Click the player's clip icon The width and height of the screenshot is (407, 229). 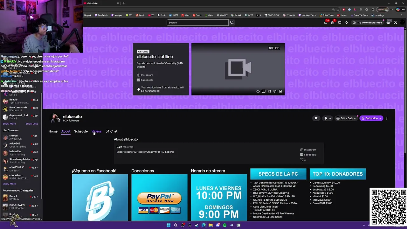click(275, 91)
